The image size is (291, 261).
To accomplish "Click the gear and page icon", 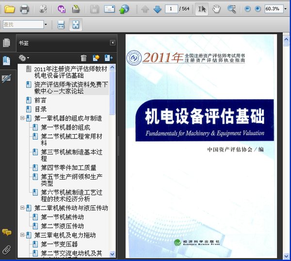I will tap(43, 9).
